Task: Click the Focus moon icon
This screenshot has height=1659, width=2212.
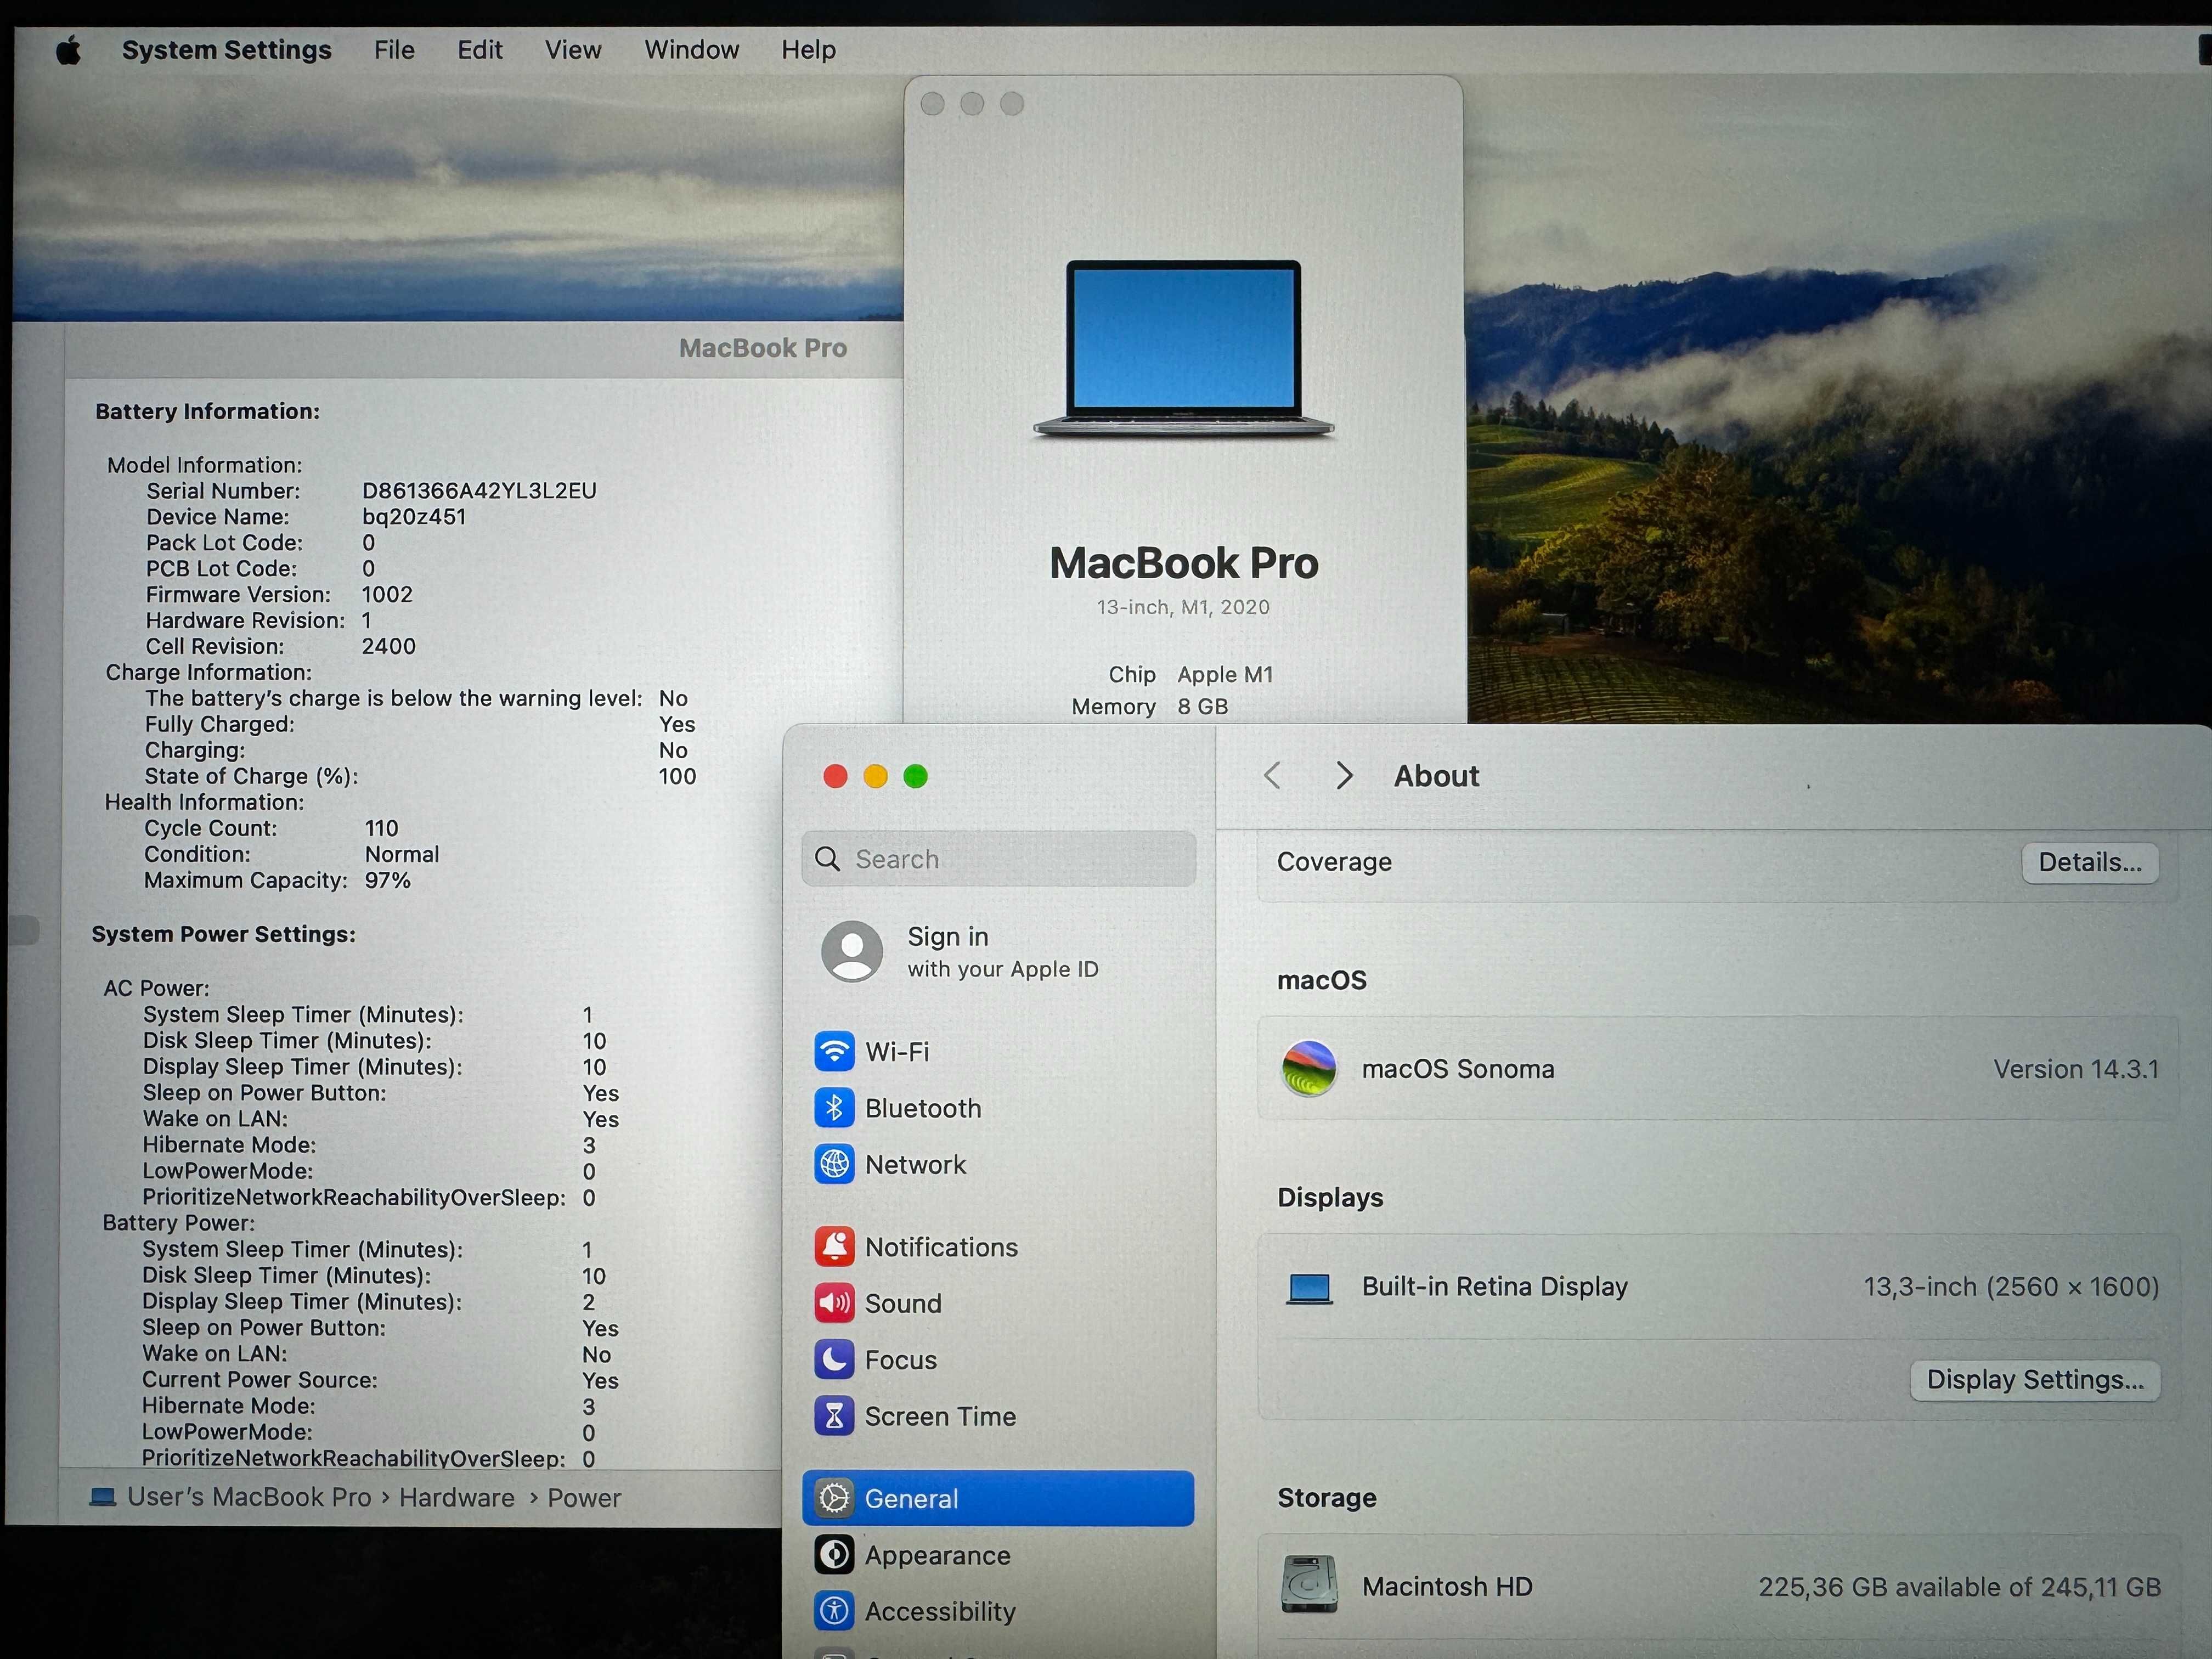Action: click(x=834, y=1359)
